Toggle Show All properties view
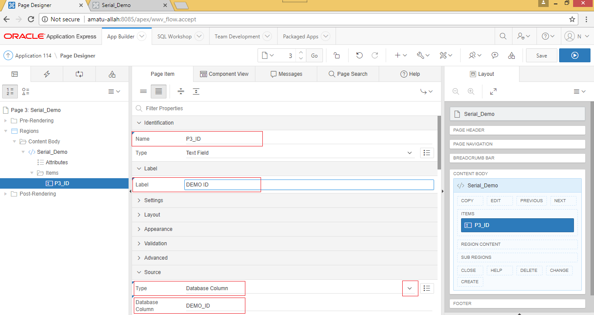Image resolution: width=594 pixels, height=315 pixels. tap(158, 91)
